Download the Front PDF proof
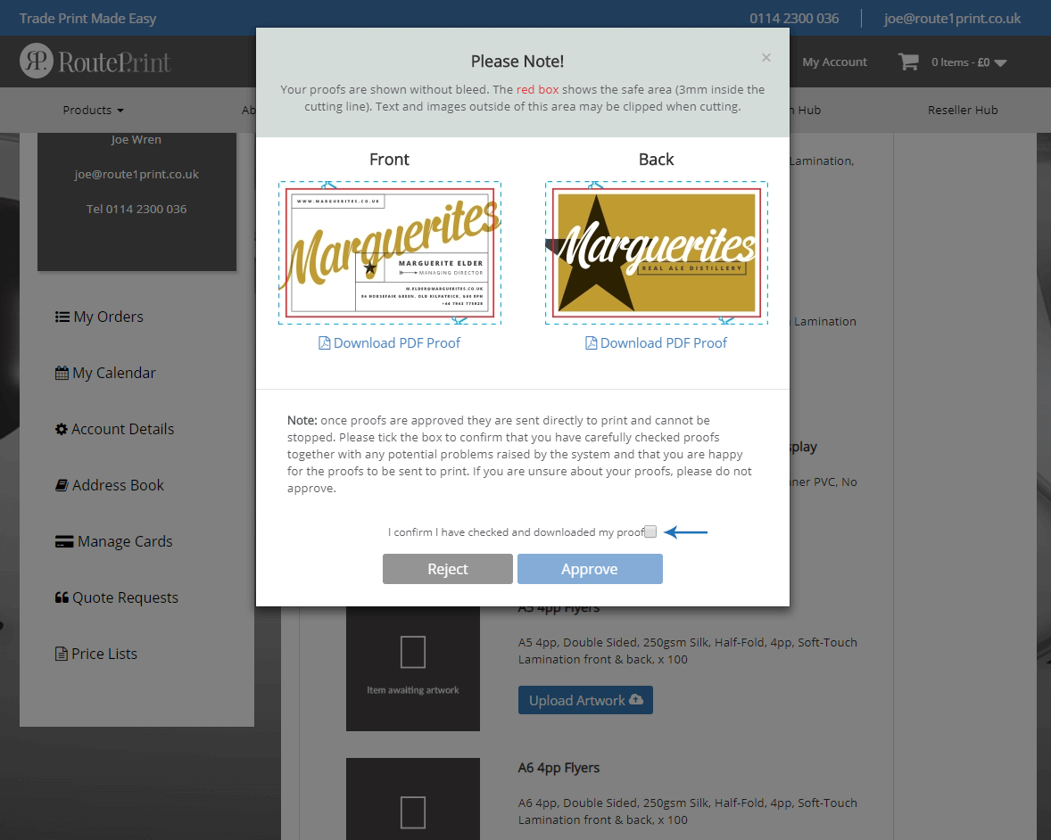 (389, 343)
